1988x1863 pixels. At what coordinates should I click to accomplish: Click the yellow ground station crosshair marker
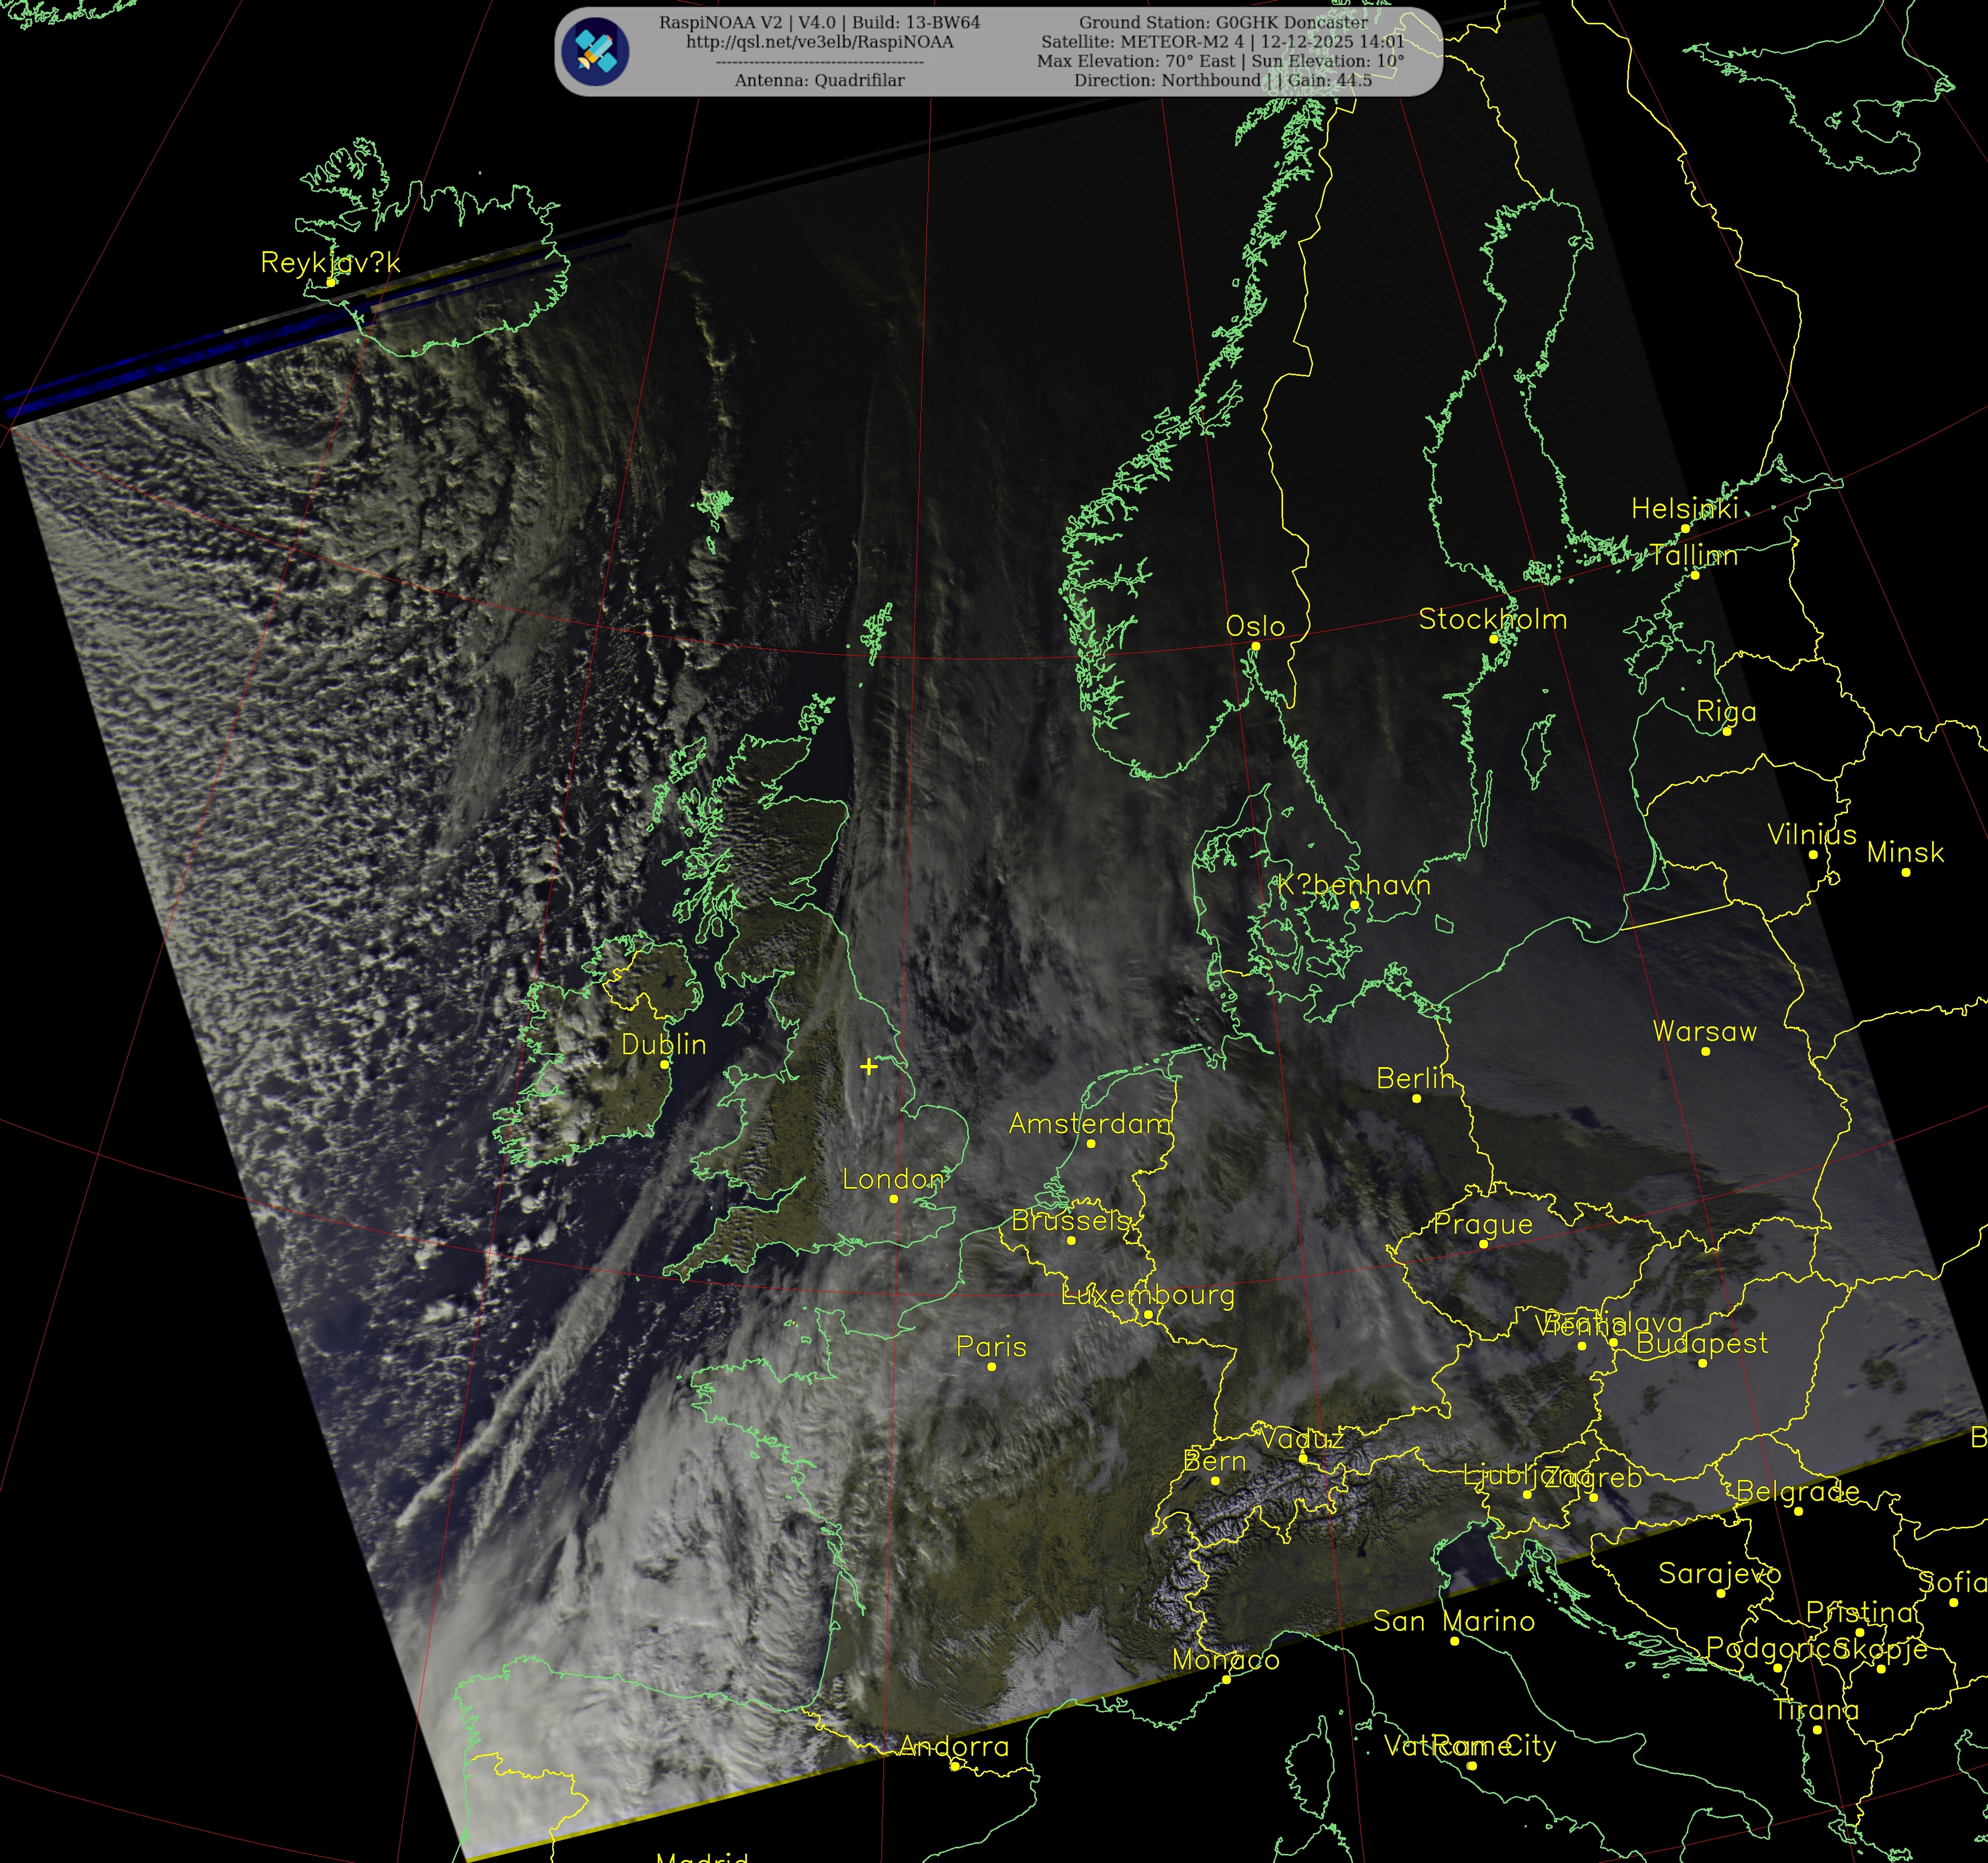coord(869,1066)
